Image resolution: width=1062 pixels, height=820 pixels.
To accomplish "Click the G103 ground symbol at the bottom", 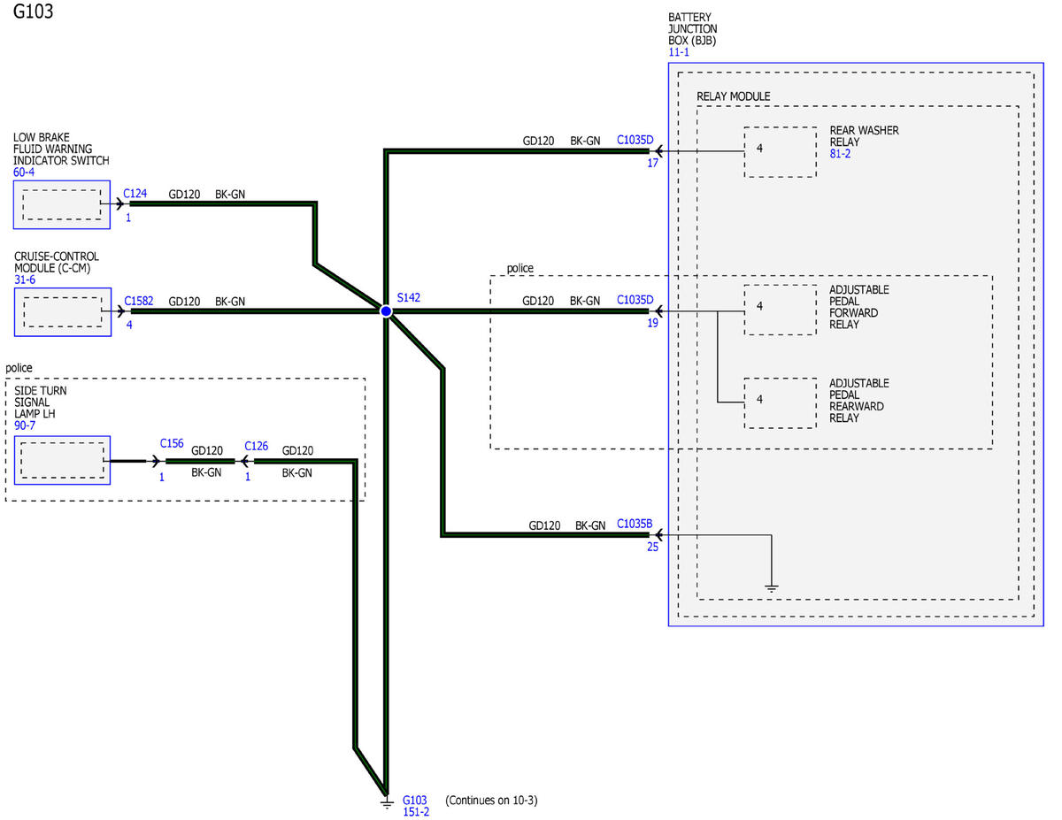I will click(x=386, y=803).
